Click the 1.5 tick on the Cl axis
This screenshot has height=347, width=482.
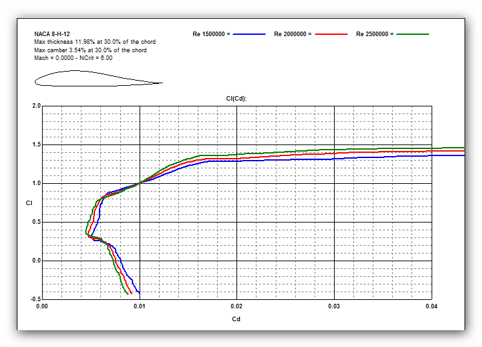tap(36, 144)
